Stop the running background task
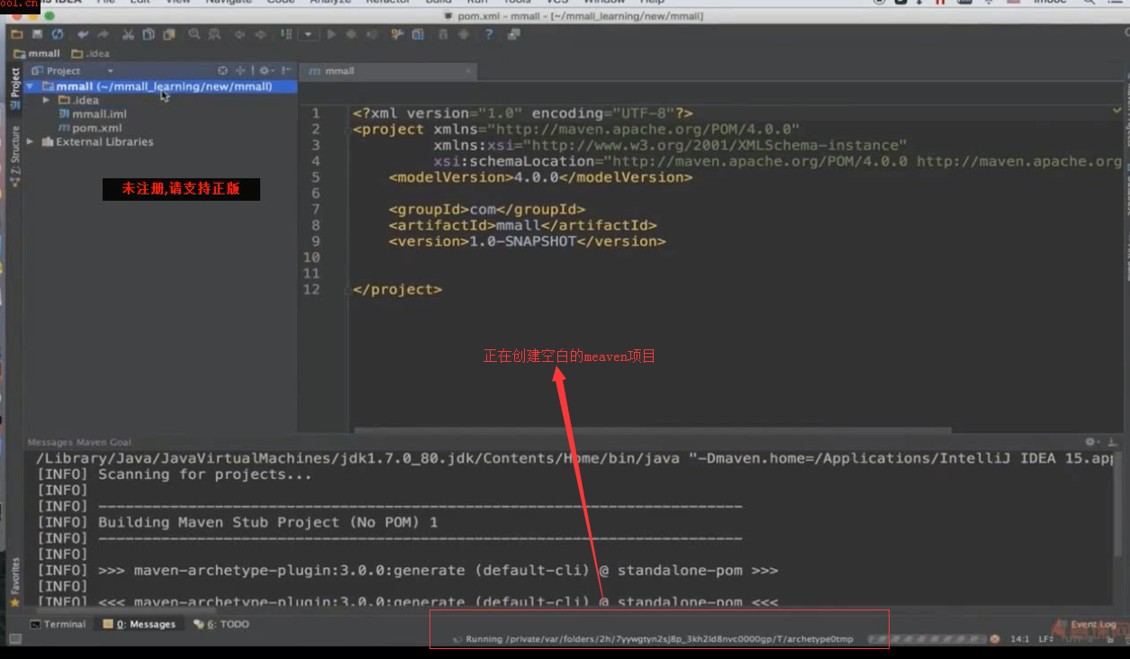Screen dimensions: 1130x659 995,639
